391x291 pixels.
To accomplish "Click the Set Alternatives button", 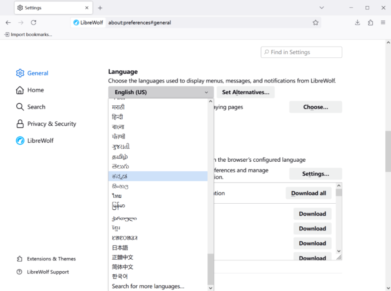I will (246, 92).
